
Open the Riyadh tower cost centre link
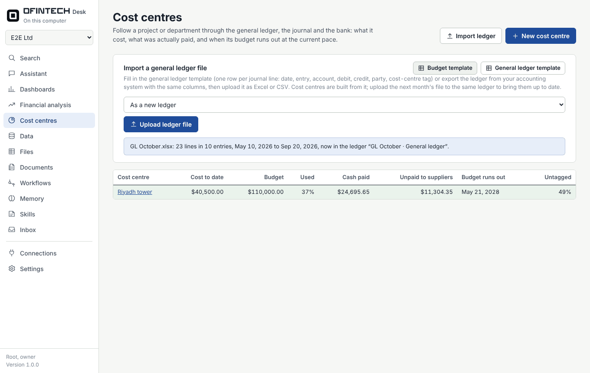click(135, 192)
